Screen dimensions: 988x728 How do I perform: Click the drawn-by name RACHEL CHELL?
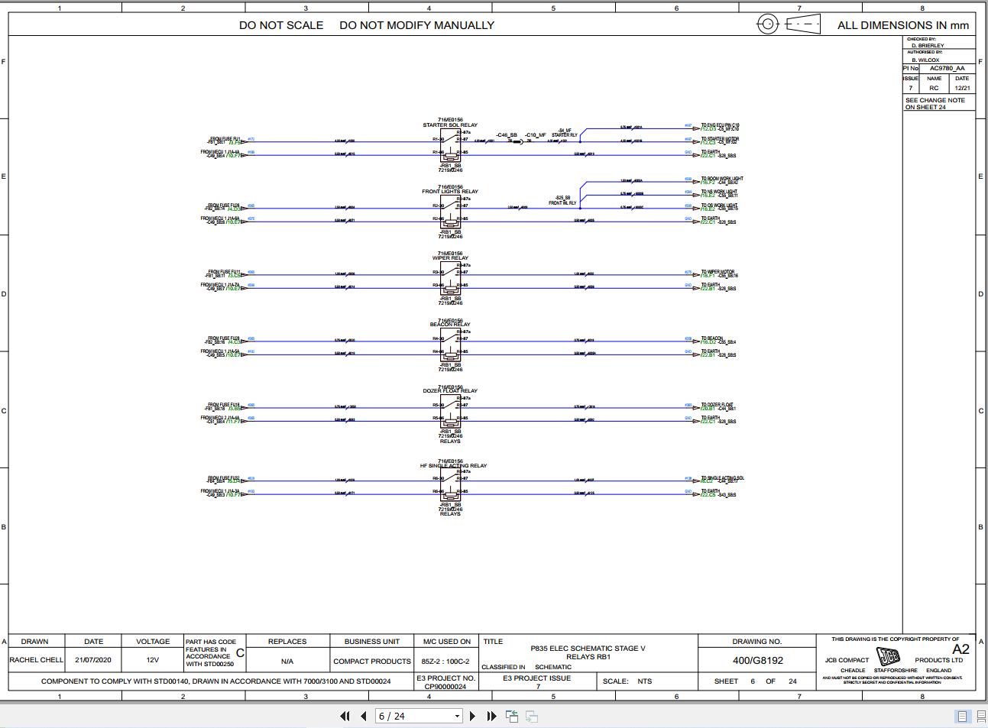(36, 660)
